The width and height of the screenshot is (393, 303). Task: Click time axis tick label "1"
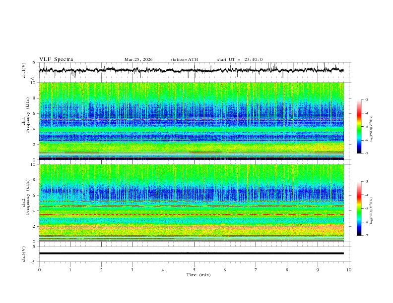click(x=70, y=270)
